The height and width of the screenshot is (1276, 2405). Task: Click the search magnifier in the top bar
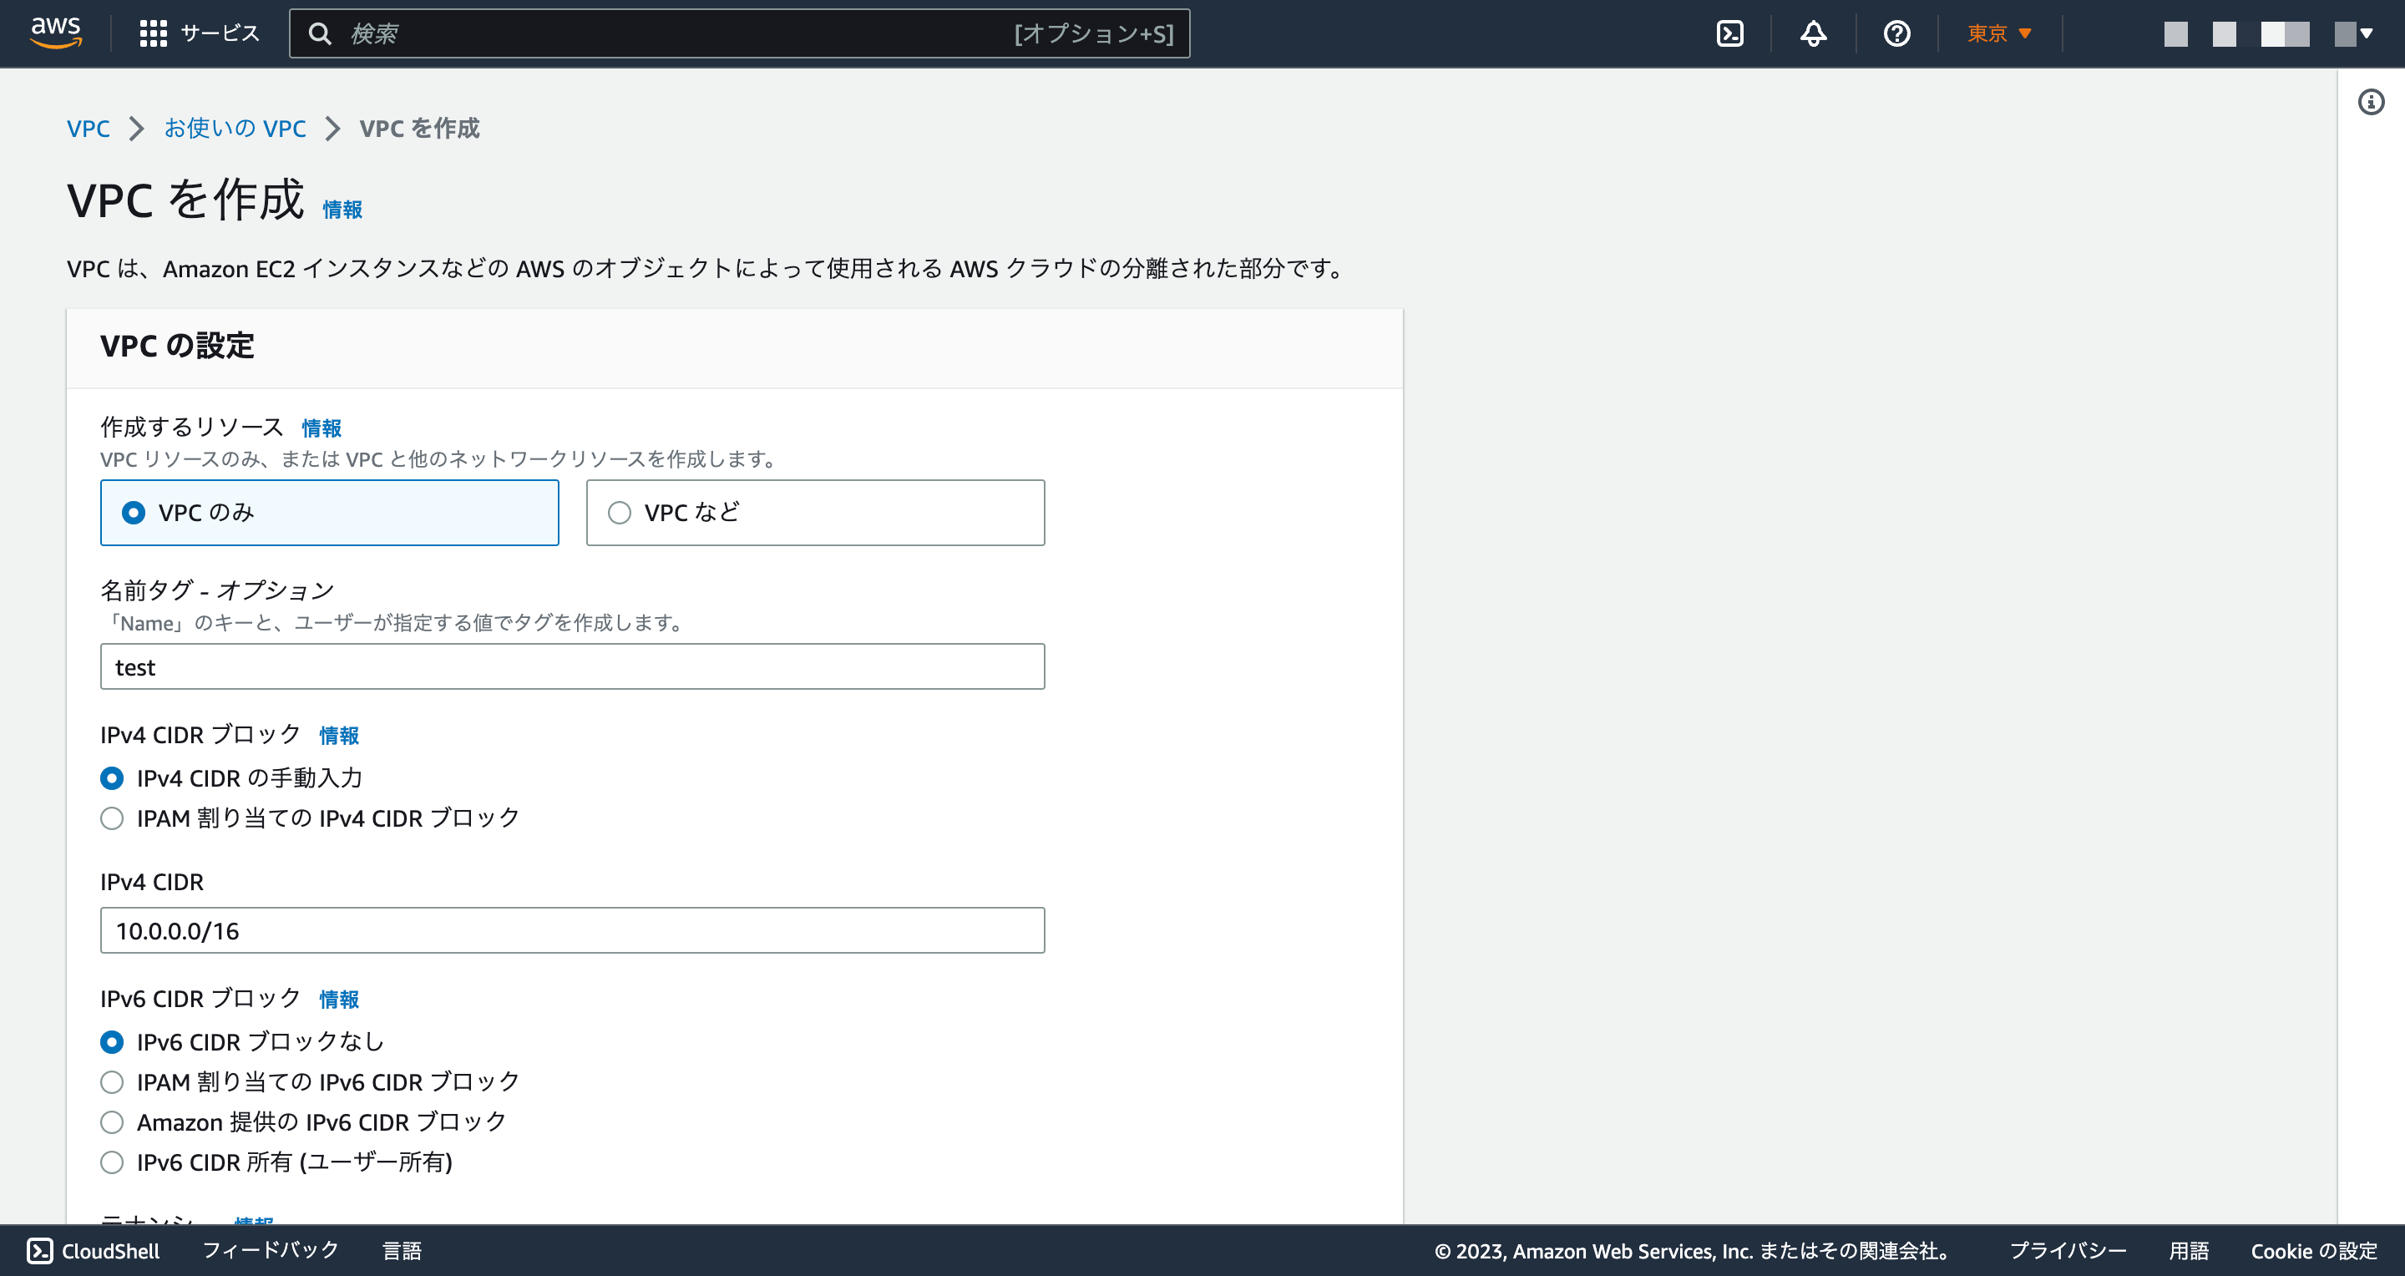(322, 33)
